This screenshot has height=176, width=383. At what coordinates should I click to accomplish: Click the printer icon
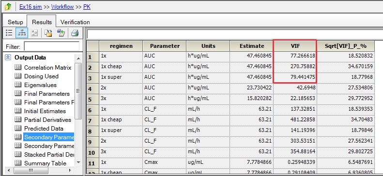(x=75, y=33)
